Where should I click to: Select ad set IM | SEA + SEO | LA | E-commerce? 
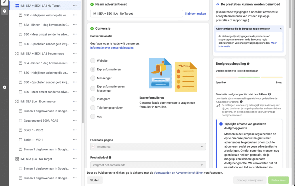pos(42,53)
